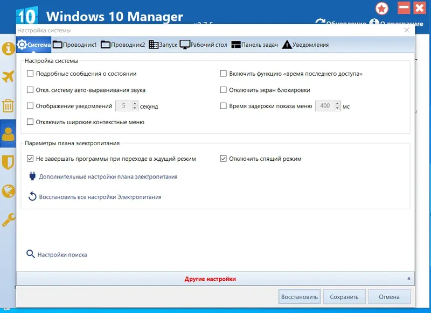This screenshot has width=431, height=313.
Task: Click the red star favorite icon
Action: point(382,9)
